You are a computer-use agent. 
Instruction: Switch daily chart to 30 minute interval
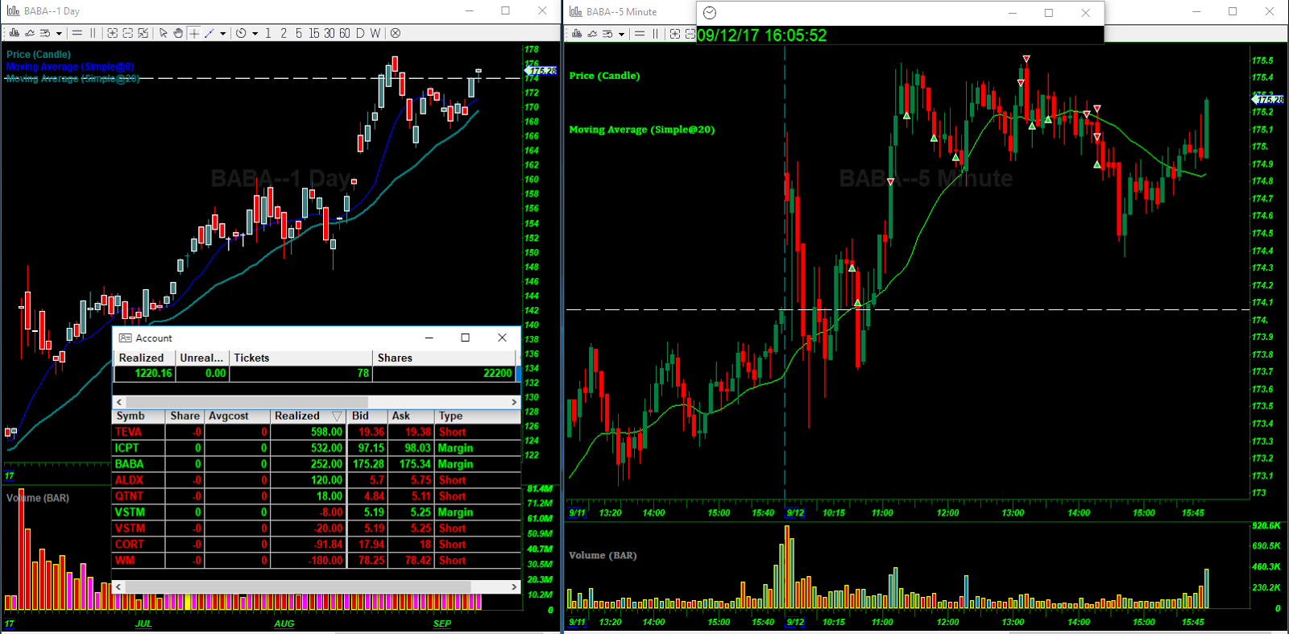click(330, 33)
